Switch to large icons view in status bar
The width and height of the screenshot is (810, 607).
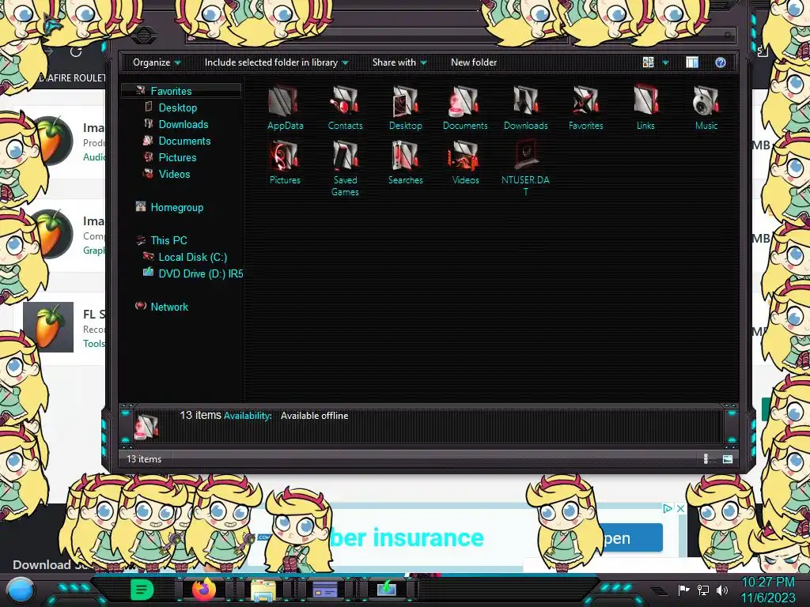point(728,459)
